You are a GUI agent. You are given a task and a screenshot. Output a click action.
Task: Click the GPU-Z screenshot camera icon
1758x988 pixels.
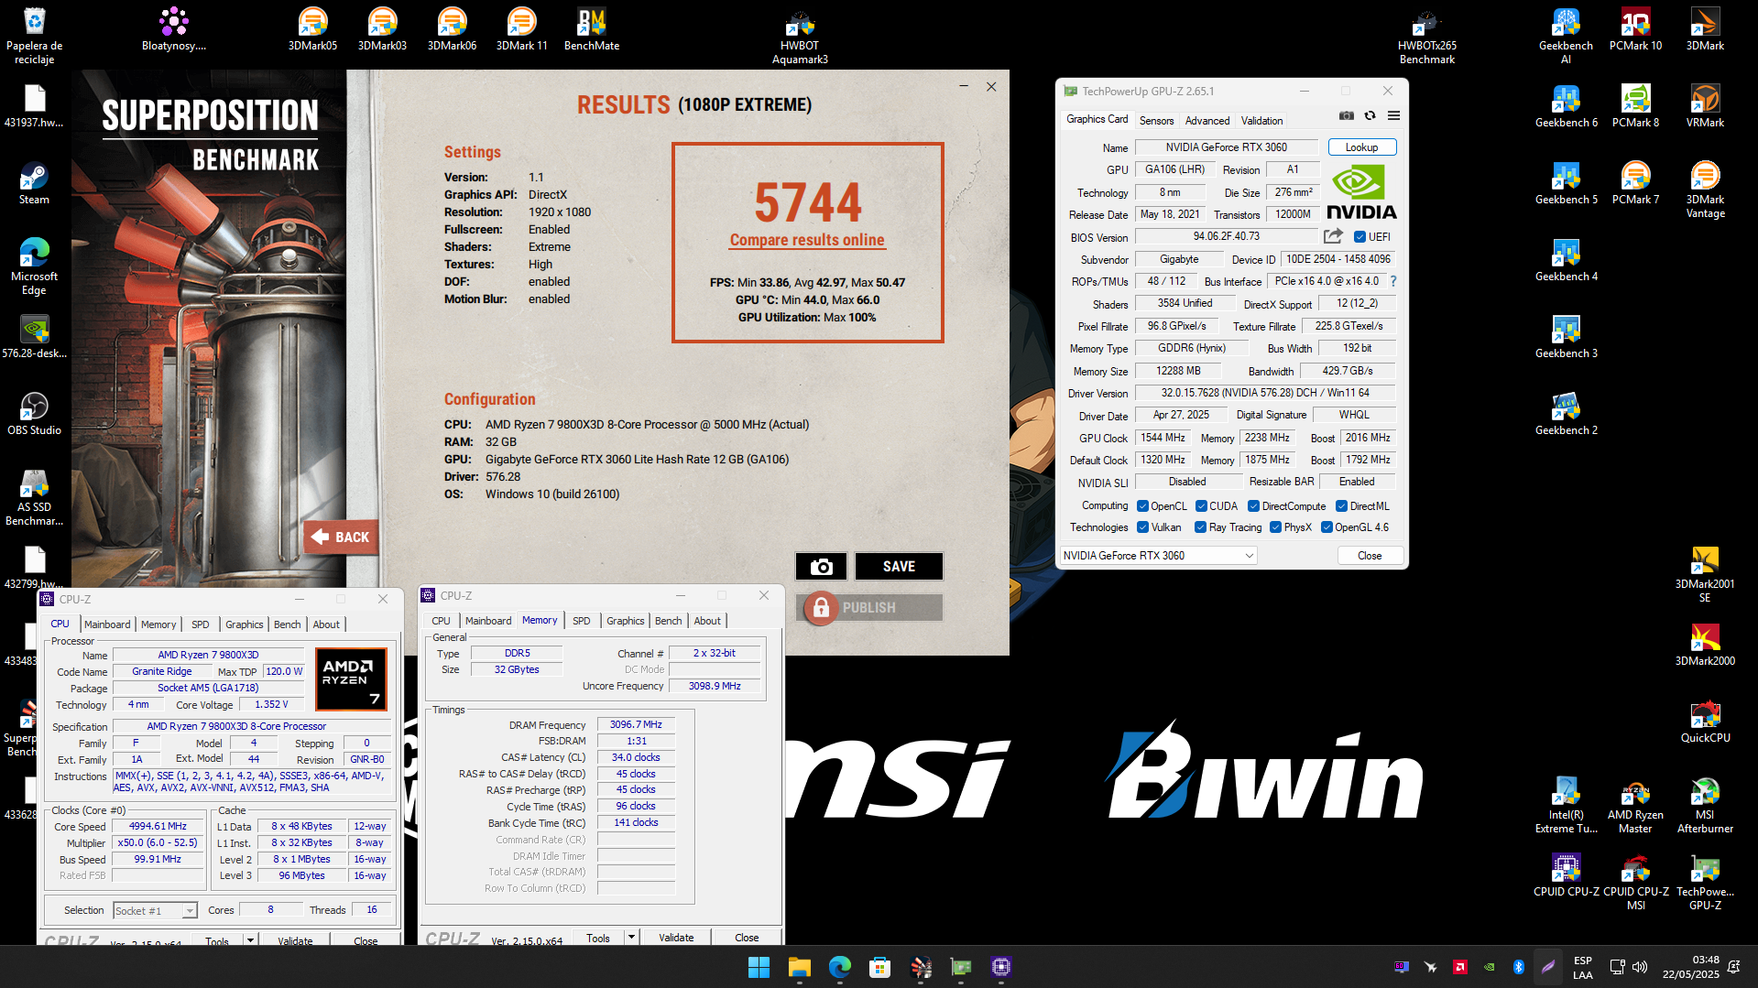pos(1346,116)
